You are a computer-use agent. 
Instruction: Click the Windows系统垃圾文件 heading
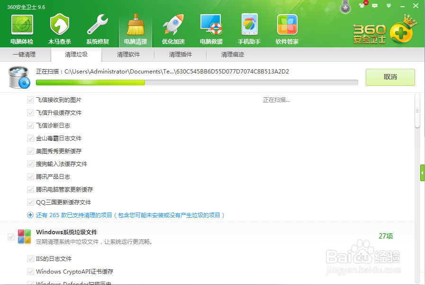point(67,232)
